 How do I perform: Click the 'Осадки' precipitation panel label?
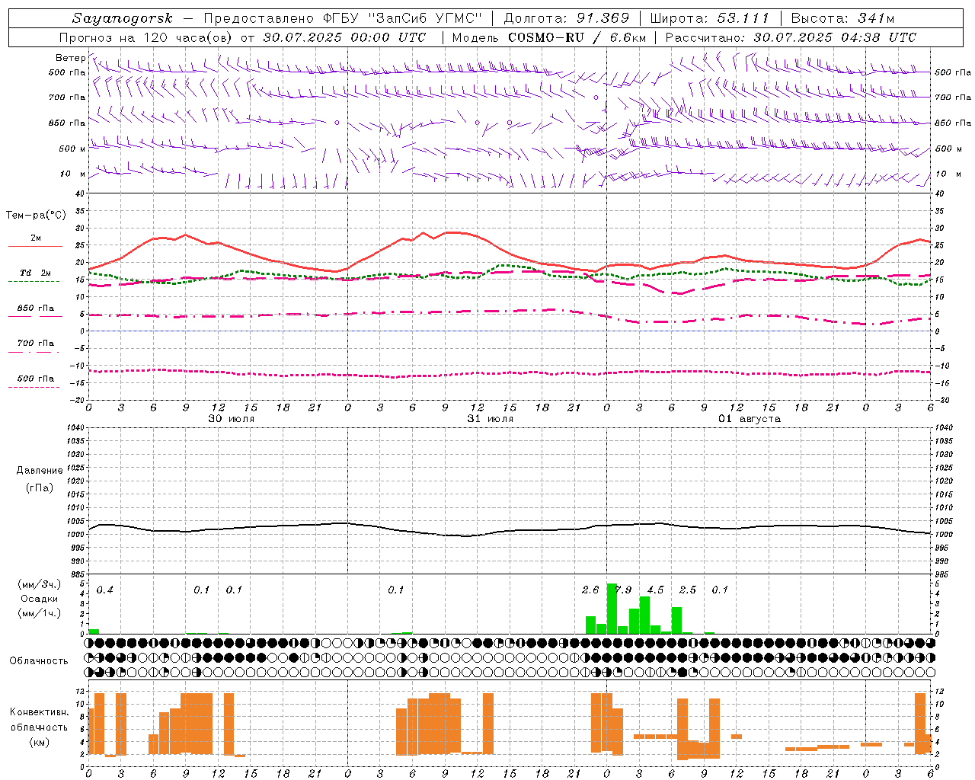click(x=40, y=599)
